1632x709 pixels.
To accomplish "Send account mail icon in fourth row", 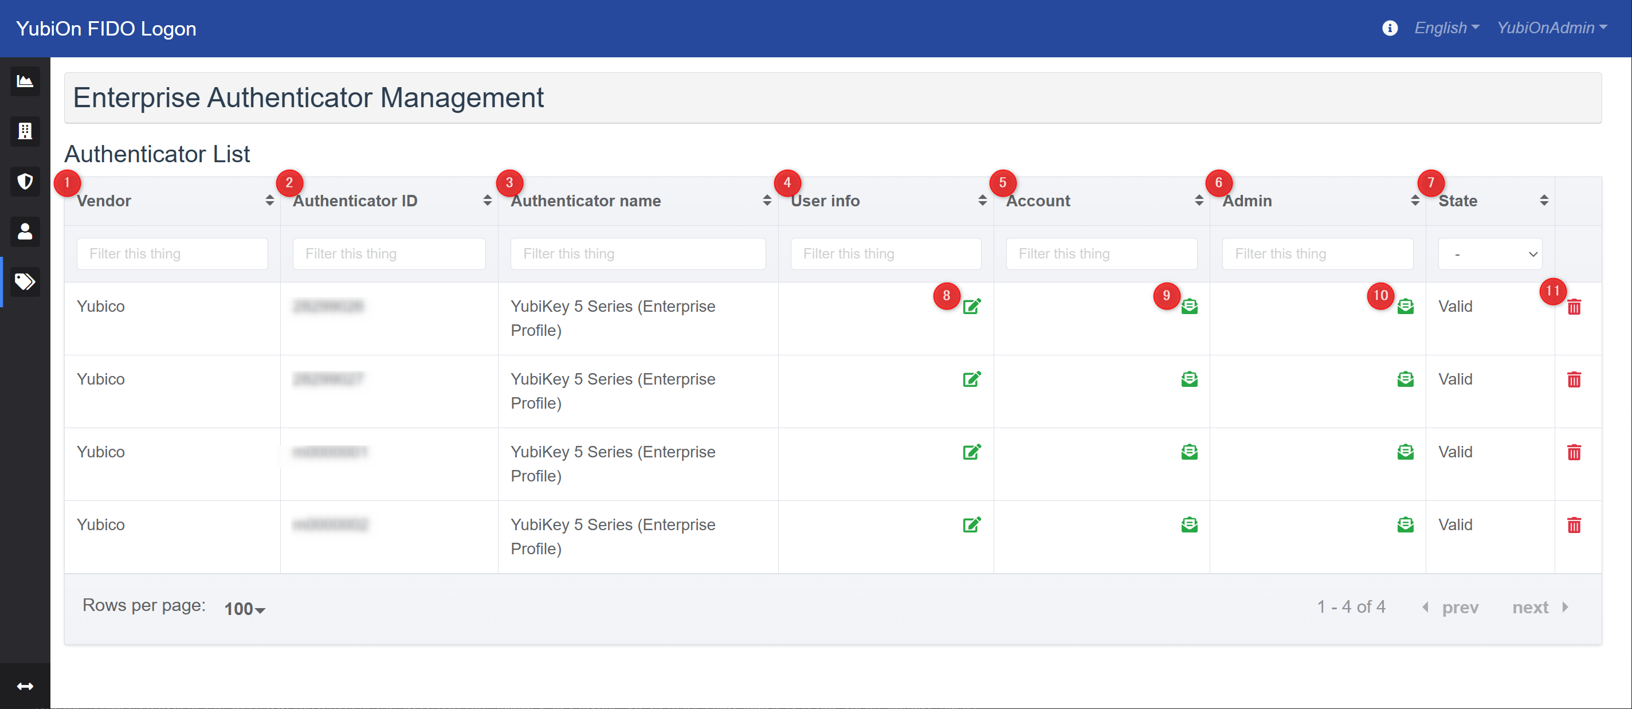I will 1189,524.
